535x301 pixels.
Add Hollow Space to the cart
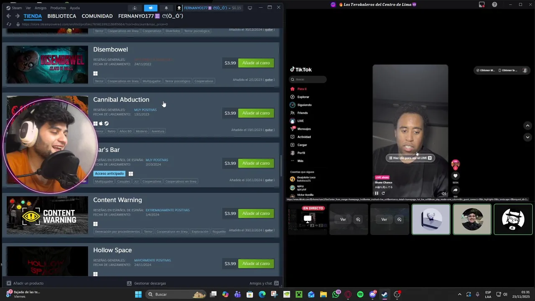pyautogui.click(x=256, y=263)
